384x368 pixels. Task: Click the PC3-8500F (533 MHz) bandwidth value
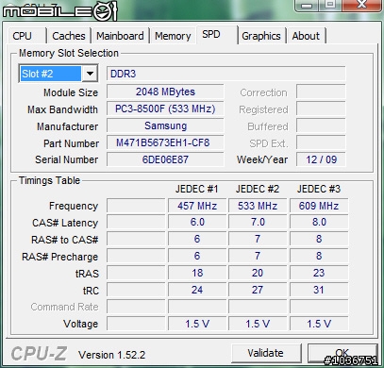pyautogui.click(x=165, y=109)
